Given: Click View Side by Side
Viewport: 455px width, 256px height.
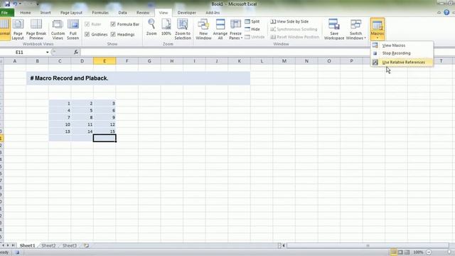Looking at the screenshot, I should (289, 21).
